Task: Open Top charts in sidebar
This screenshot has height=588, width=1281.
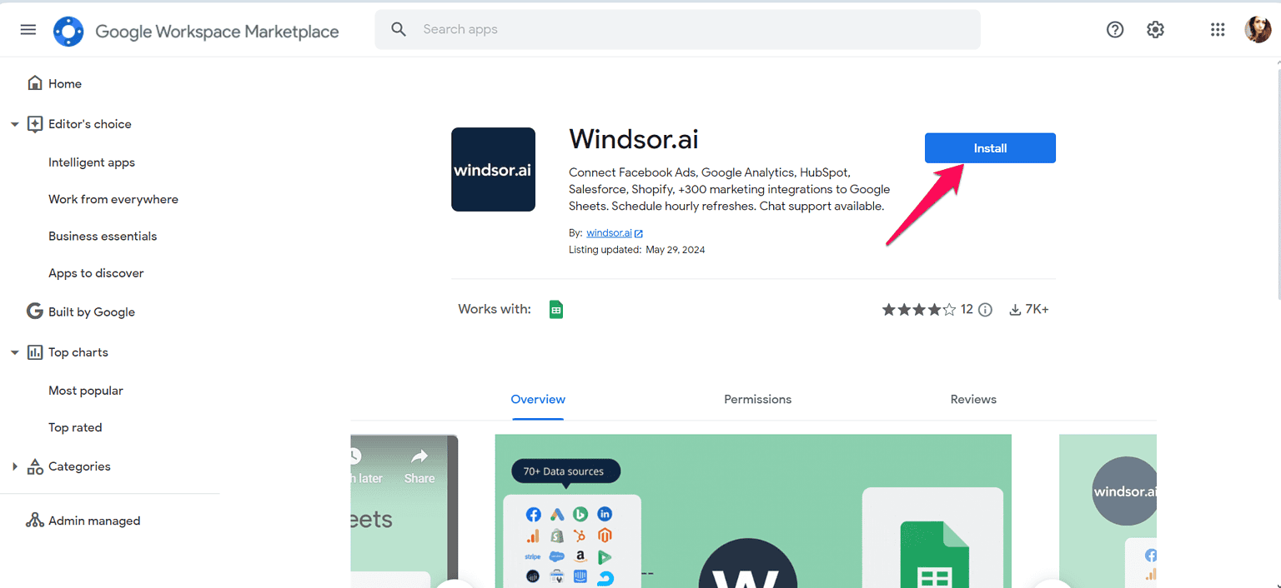Action: pyautogui.click(x=78, y=352)
